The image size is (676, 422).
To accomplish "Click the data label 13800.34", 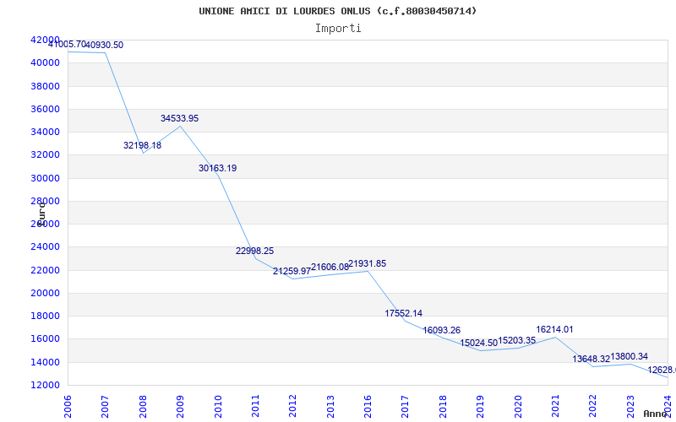I will pos(629,356).
